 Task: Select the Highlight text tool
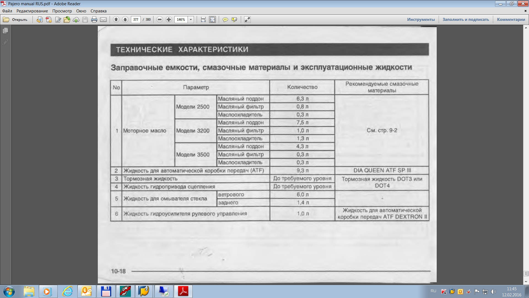click(x=234, y=20)
